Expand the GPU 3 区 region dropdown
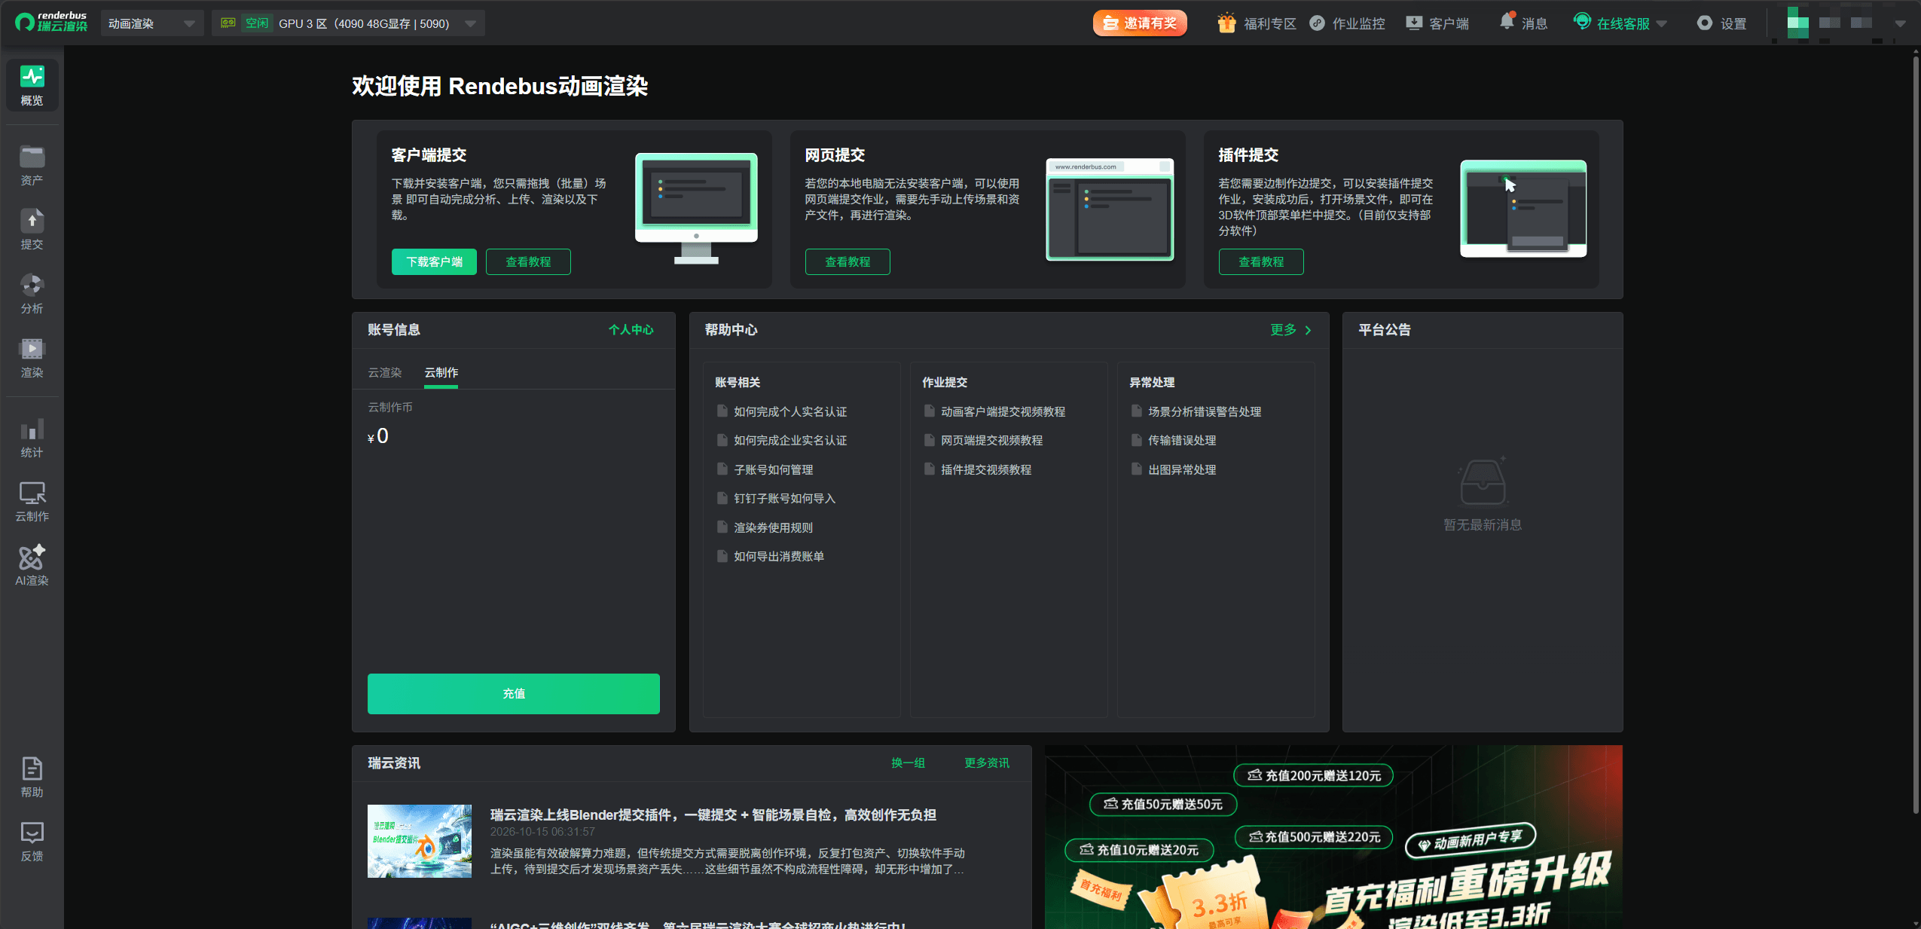 (348, 23)
